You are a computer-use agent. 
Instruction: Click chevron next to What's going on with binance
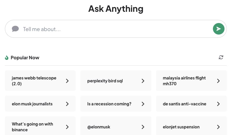pyautogui.click(x=67, y=127)
